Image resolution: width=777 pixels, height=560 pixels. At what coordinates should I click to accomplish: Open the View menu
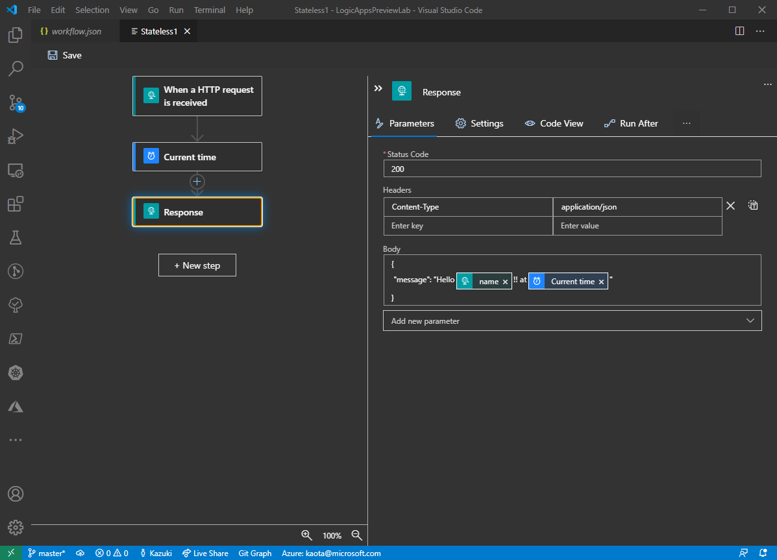(x=129, y=10)
